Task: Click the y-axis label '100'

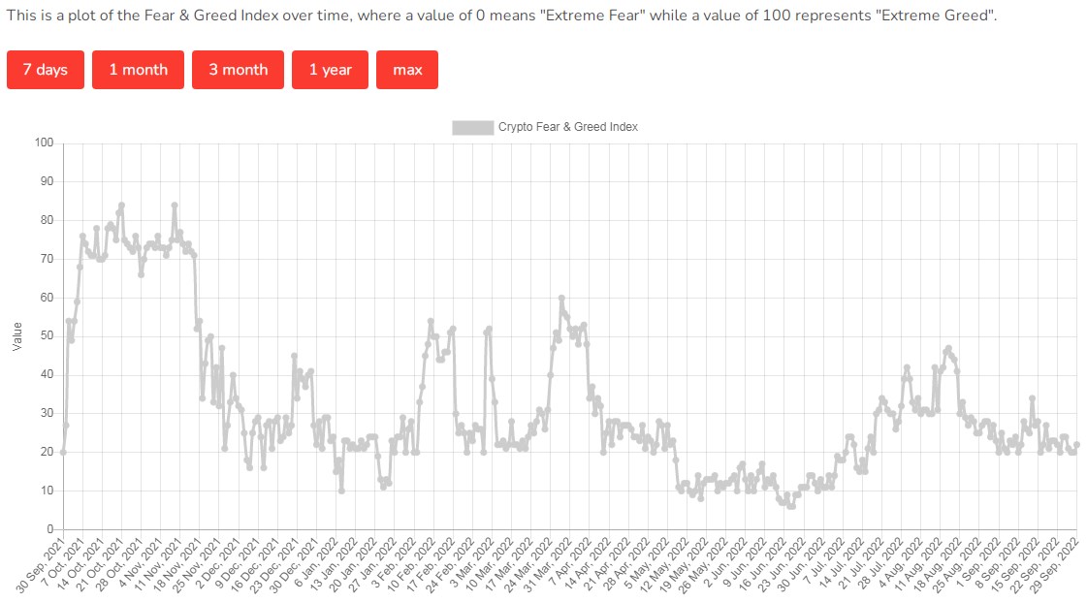Action: 44,143
